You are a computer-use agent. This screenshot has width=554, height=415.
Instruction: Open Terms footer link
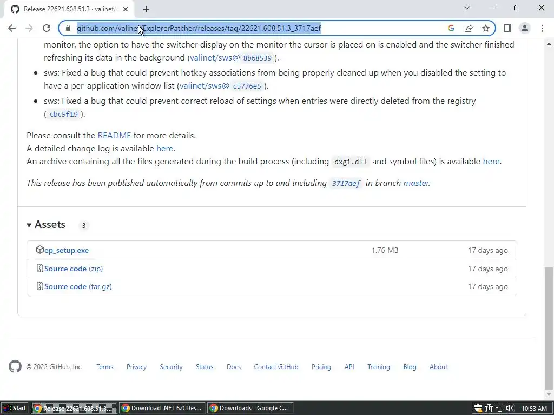(104, 367)
